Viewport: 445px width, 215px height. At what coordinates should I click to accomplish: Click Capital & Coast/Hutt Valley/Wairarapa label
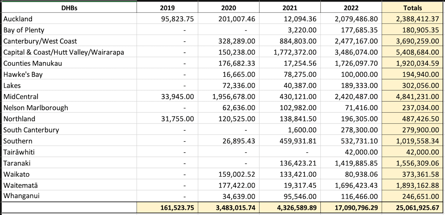point(63,52)
